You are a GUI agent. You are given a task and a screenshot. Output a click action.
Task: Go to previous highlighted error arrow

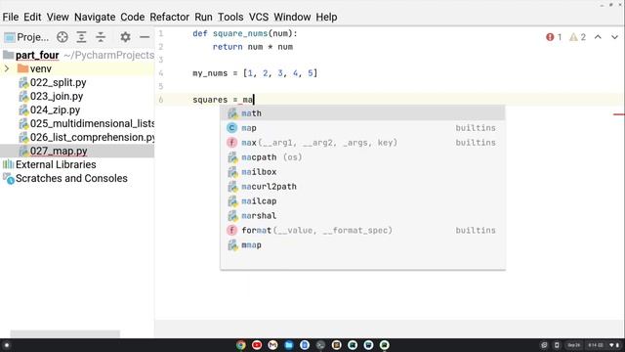[598, 37]
